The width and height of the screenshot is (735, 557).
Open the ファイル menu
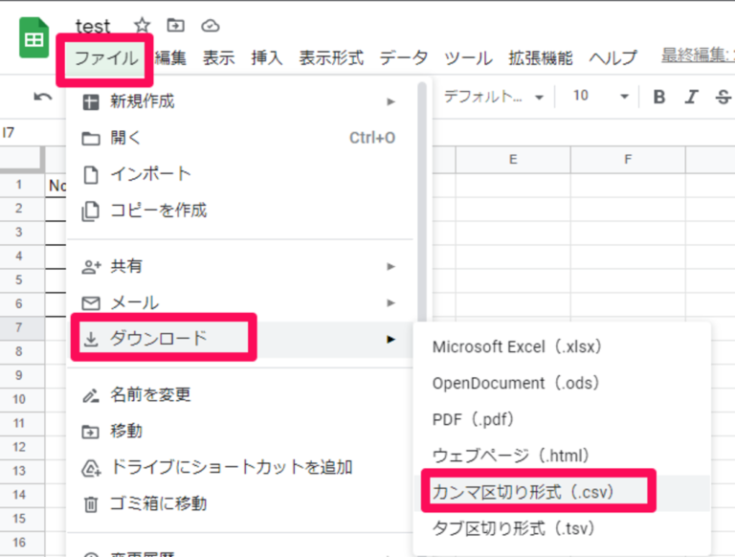106,57
